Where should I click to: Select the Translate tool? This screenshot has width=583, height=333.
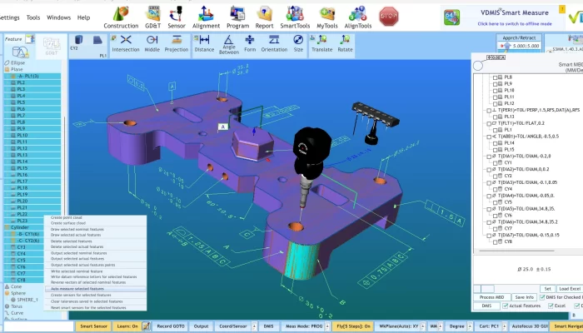322,44
